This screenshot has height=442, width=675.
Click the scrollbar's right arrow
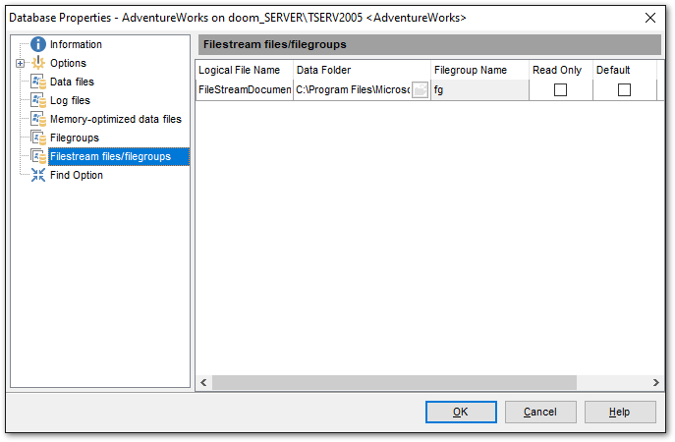click(x=656, y=382)
